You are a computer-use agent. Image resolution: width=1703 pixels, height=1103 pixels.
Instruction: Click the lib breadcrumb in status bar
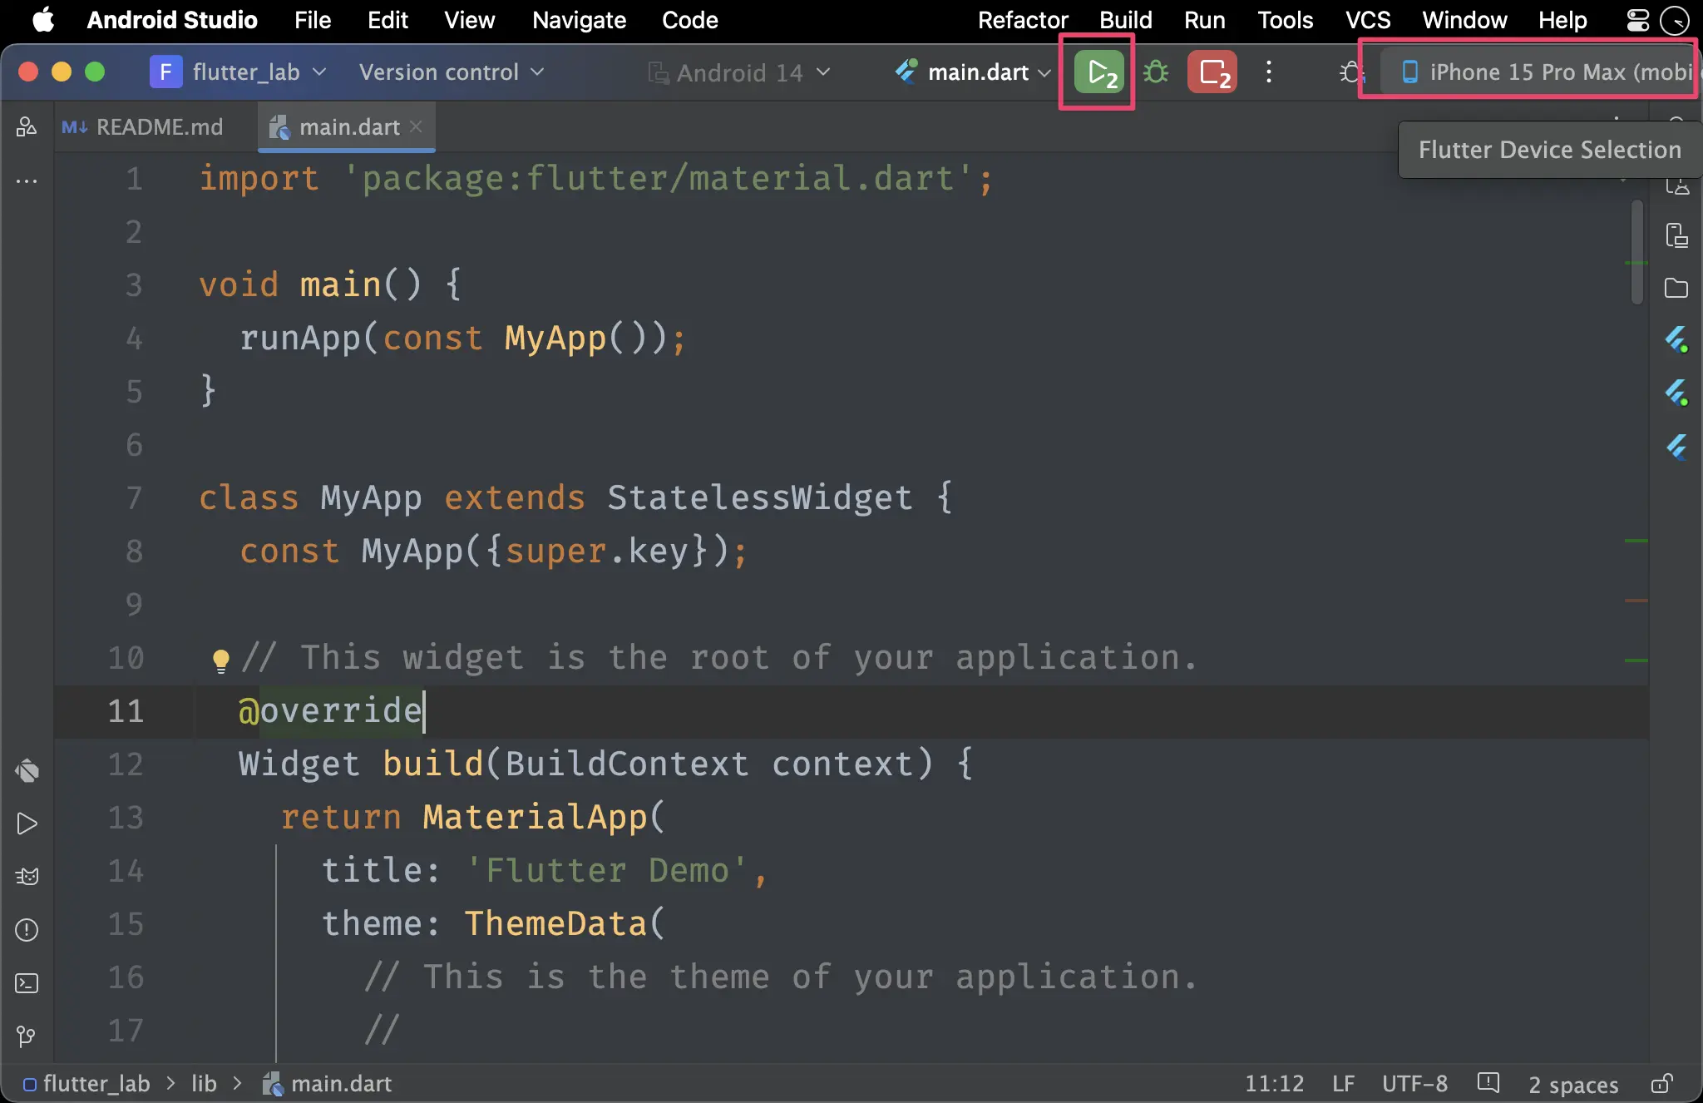click(204, 1083)
